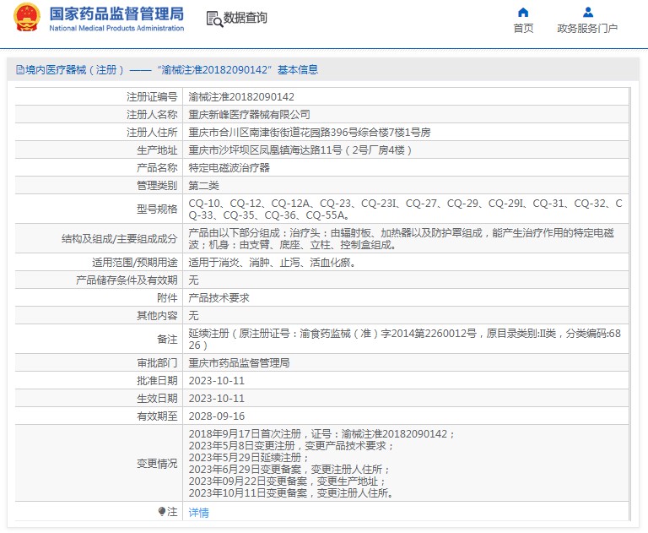Select the 批准日期 value 2023-10-11

[217, 381]
